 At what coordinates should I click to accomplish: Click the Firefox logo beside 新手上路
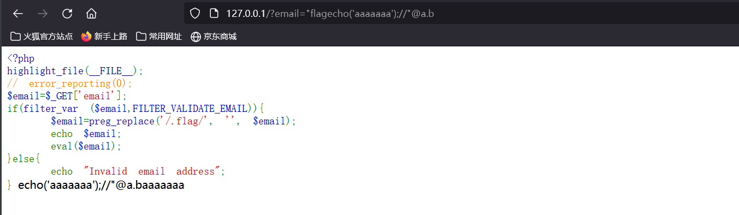tap(86, 37)
